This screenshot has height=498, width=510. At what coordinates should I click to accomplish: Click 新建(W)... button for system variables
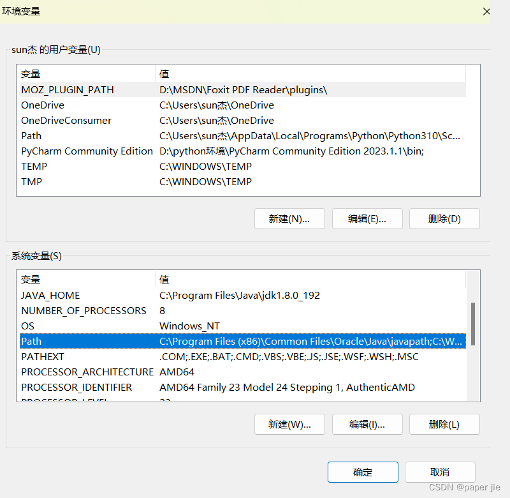(289, 425)
